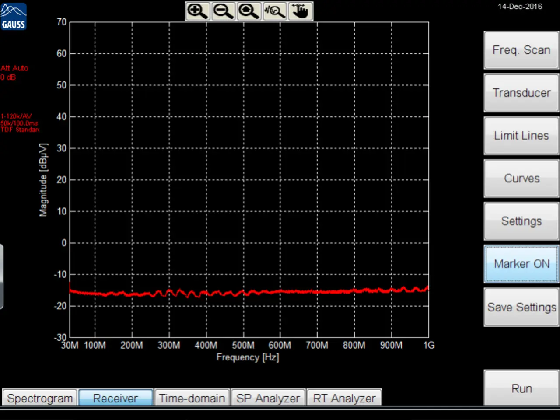Viewport: 560px width, 420px height.
Task: Reset zoom with the home magnifier icon
Action: pos(249,11)
